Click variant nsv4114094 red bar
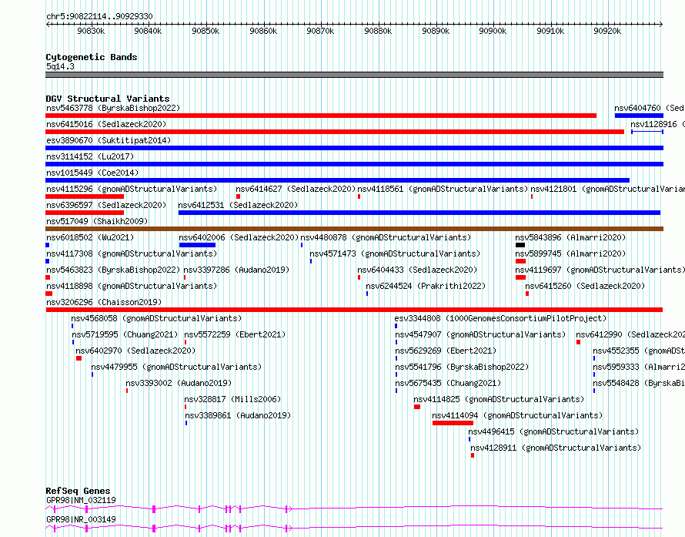Viewport: 685px width, 537px height. click(x=453, y=423)
